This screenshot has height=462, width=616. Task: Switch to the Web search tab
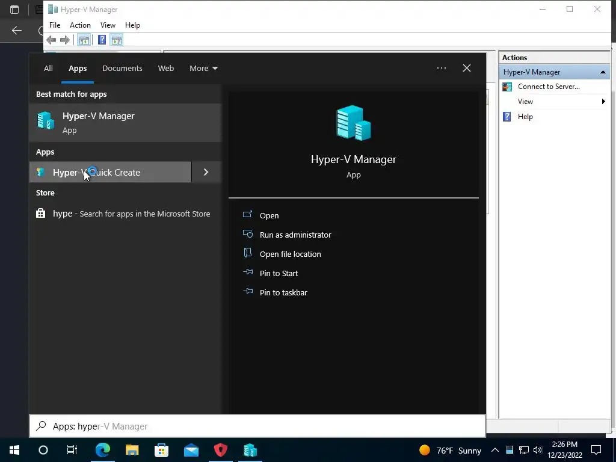pos(166,69)
